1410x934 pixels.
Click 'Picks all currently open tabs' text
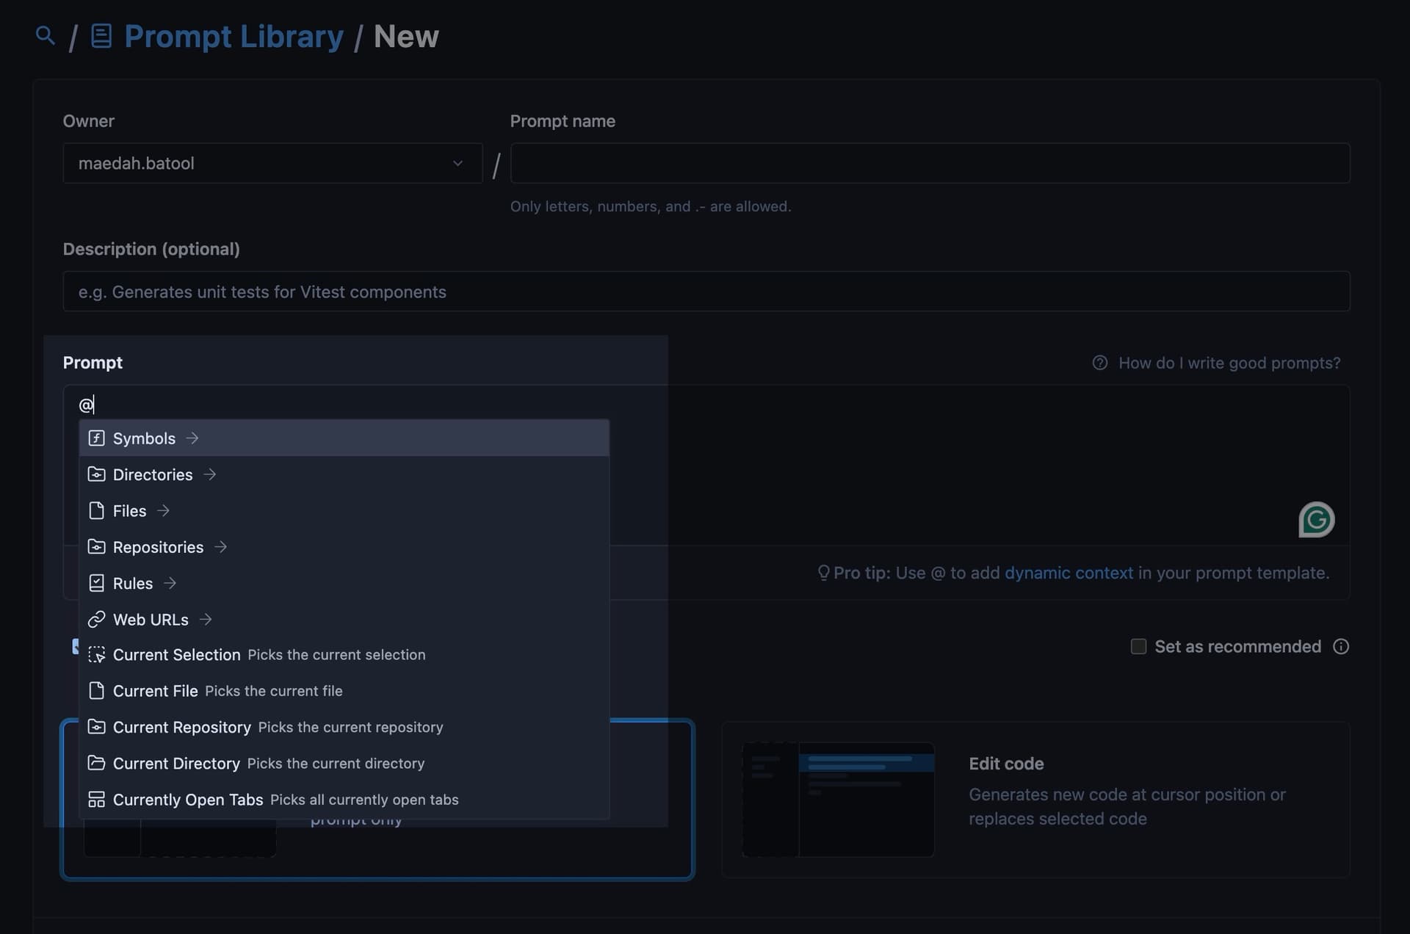pos(364,800)
